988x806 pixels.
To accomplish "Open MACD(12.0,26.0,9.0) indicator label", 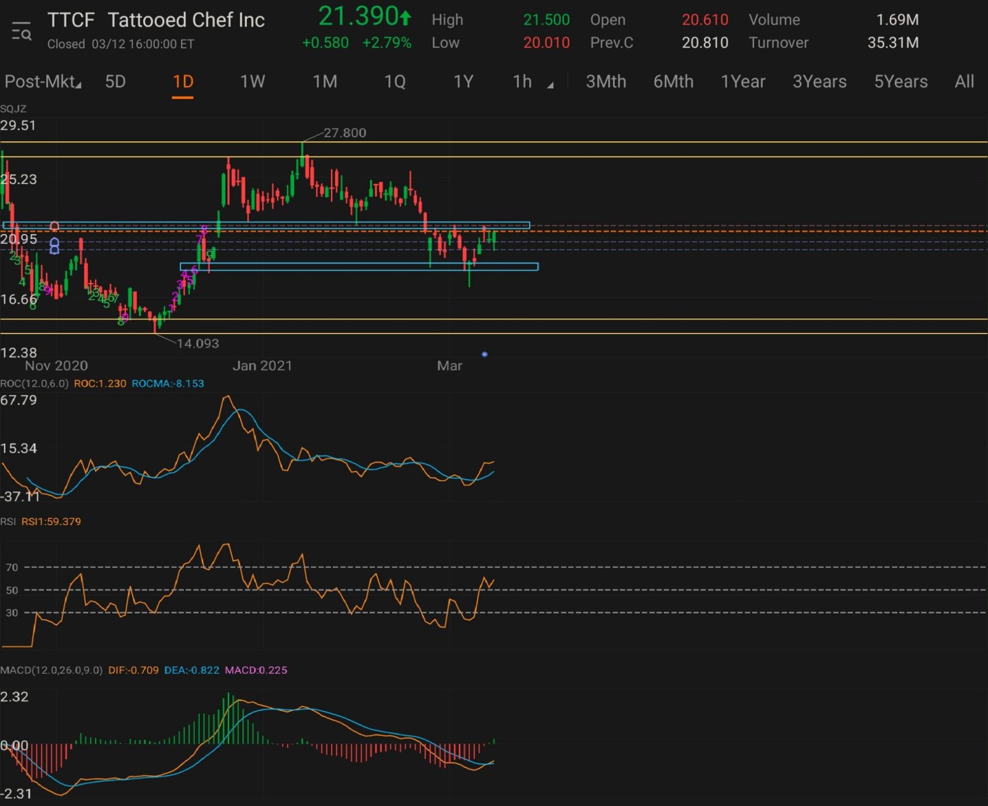I will click(x=51, y=670).
